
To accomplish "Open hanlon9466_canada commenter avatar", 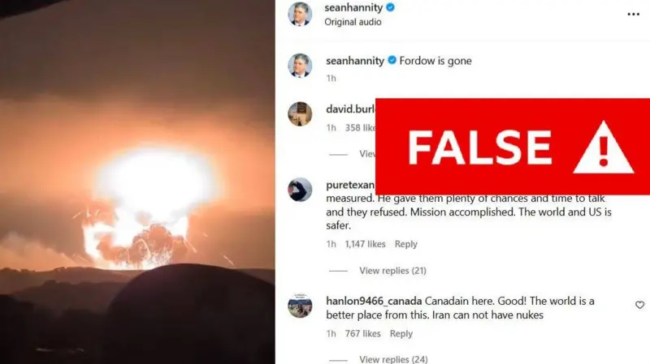I will (300, 306).
